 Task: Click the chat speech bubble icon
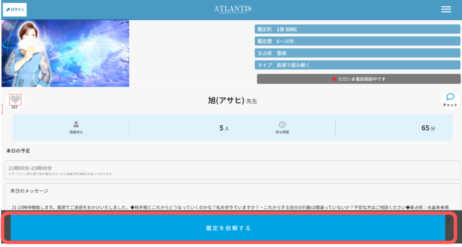(x=450, y=97)
